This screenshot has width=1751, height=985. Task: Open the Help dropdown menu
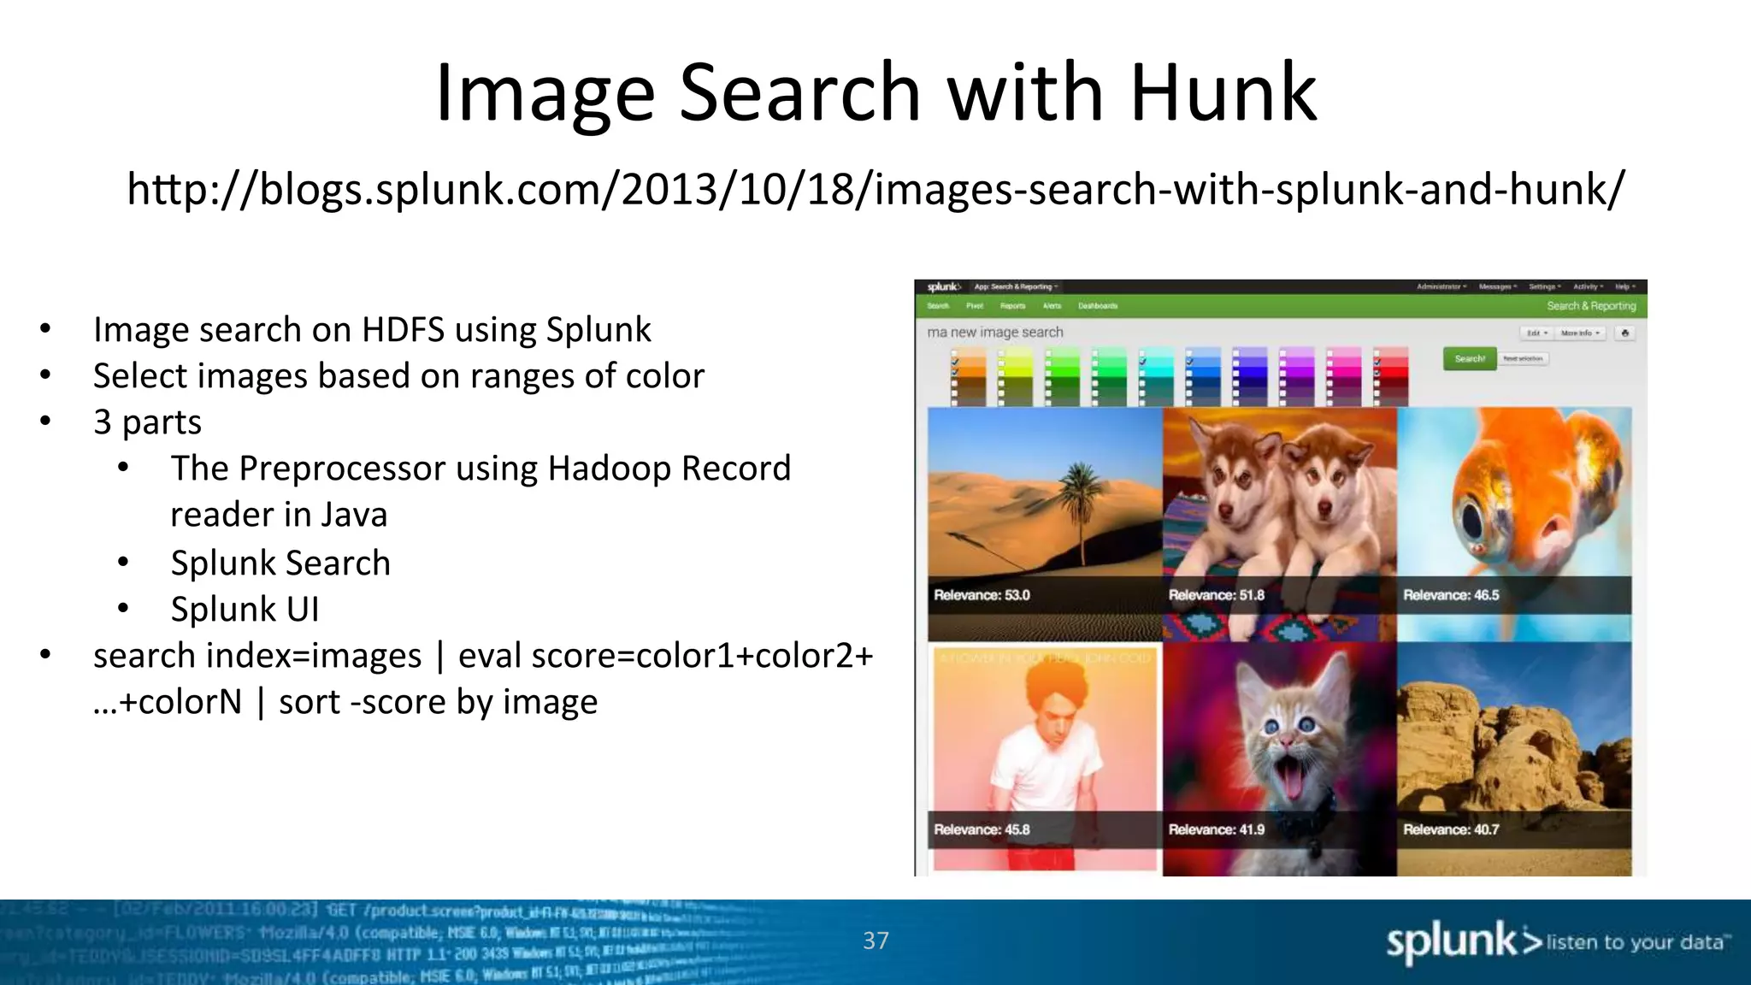coord(1624,287)
